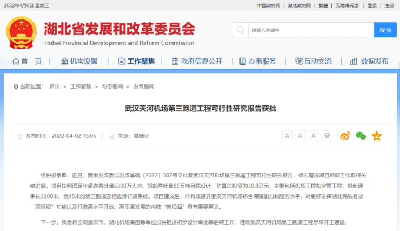The width and height of the screenshot is (400, 231).
Task: Click the national emblem logo
Action: coord(21,32)
